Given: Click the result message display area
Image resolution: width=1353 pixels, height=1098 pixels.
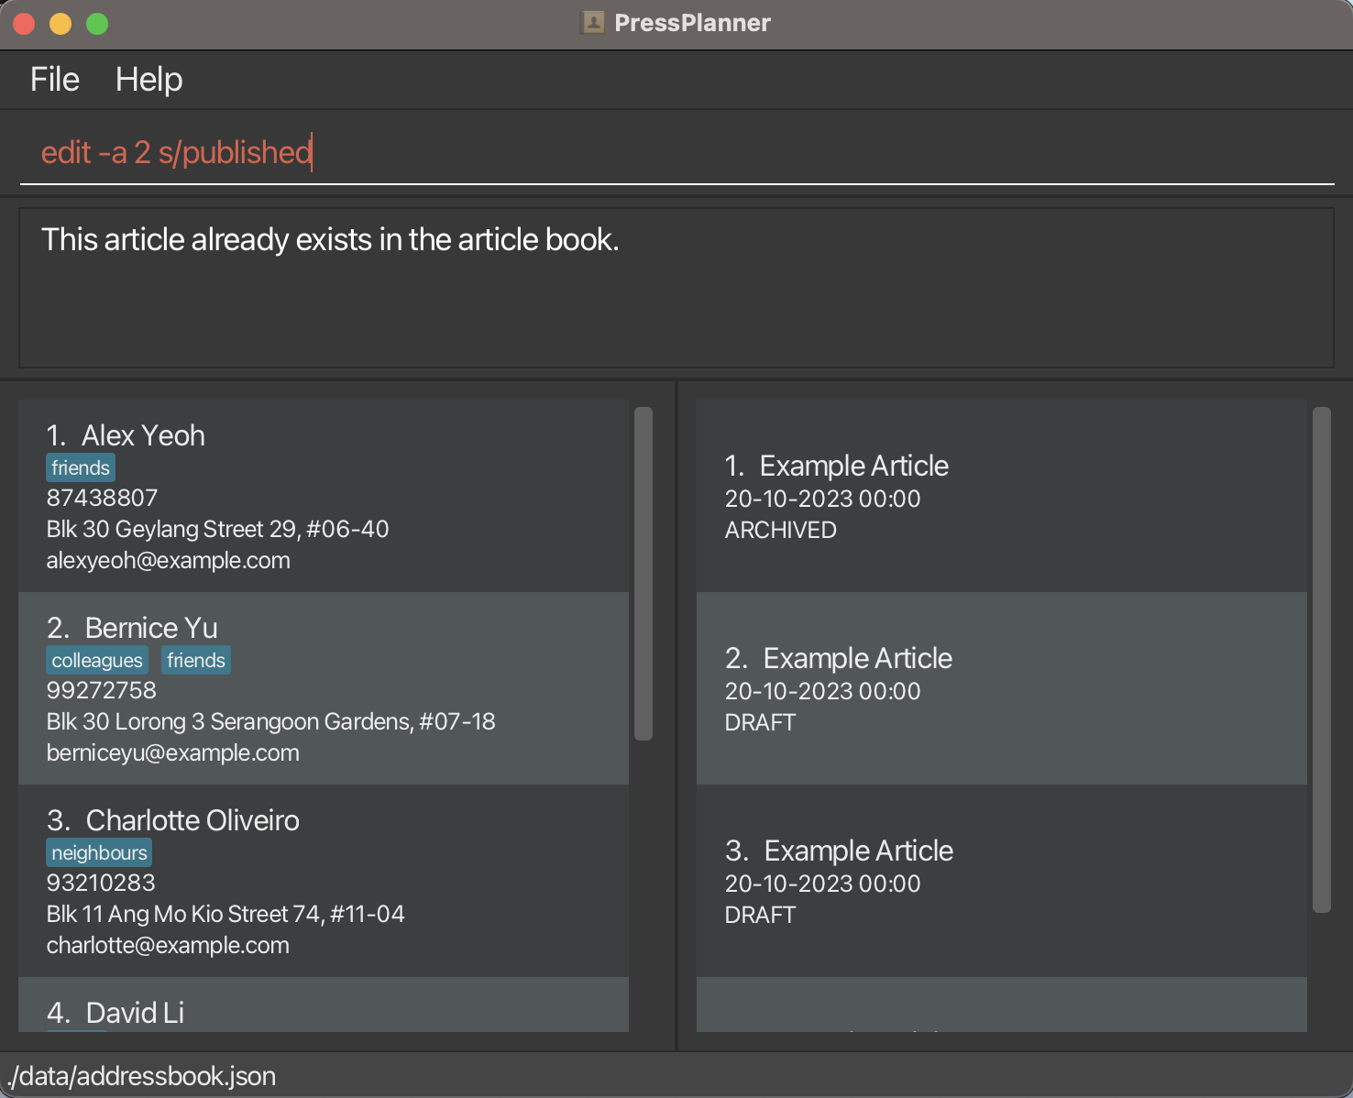Looking at the screenshot, I should pyautogui.click(x=676, y=288).
